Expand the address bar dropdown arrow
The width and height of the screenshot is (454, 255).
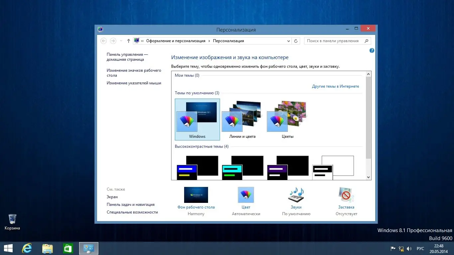pos(288,41)
